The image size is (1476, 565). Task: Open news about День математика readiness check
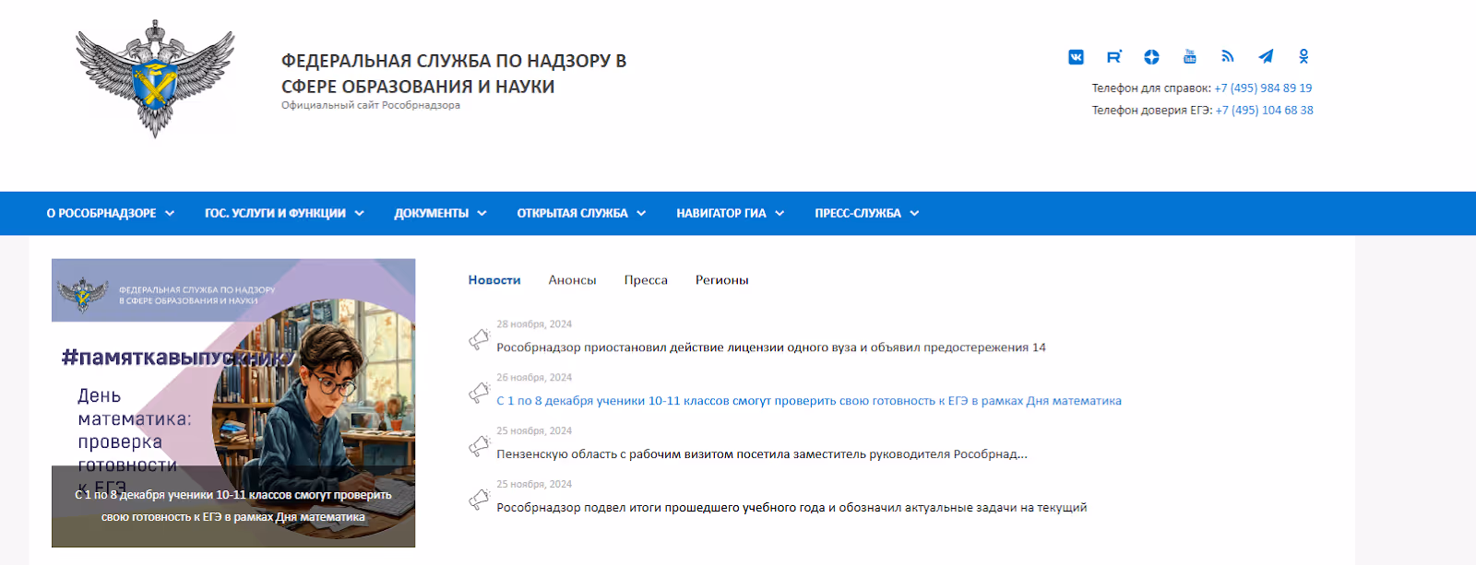coord(809,401)
